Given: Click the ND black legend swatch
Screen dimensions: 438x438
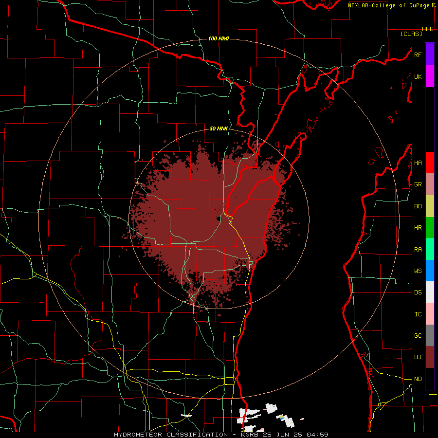Looking at the screenshot, I should pyautogui.click(x=430, y=379).
